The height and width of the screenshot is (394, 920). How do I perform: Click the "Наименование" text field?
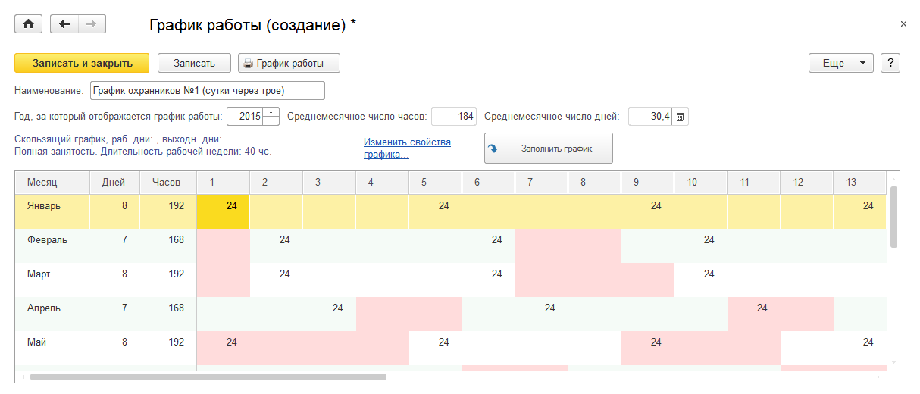(x=207, y=91)
